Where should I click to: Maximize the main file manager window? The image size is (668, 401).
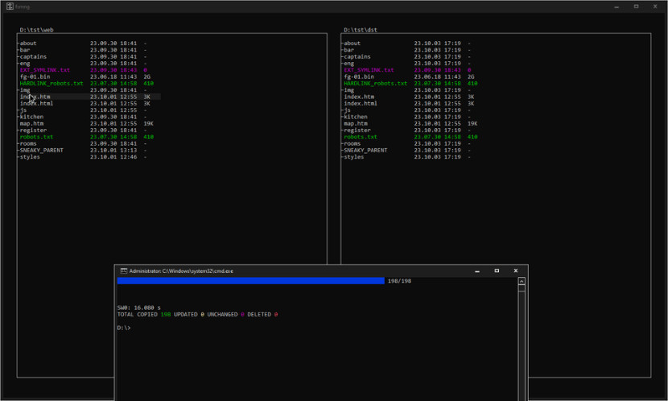point(636,6)
